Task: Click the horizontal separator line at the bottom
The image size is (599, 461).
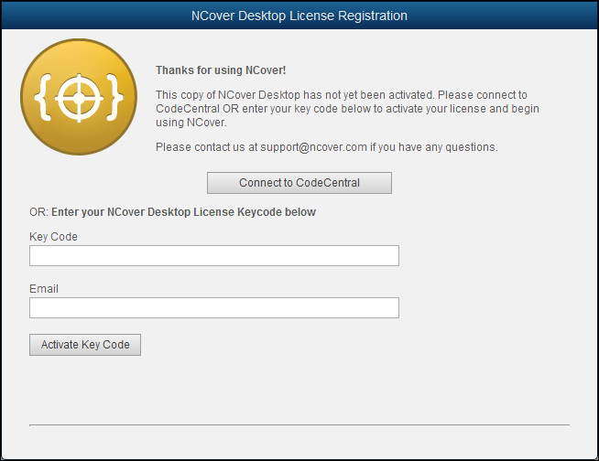Action: [x=299, y=424]
